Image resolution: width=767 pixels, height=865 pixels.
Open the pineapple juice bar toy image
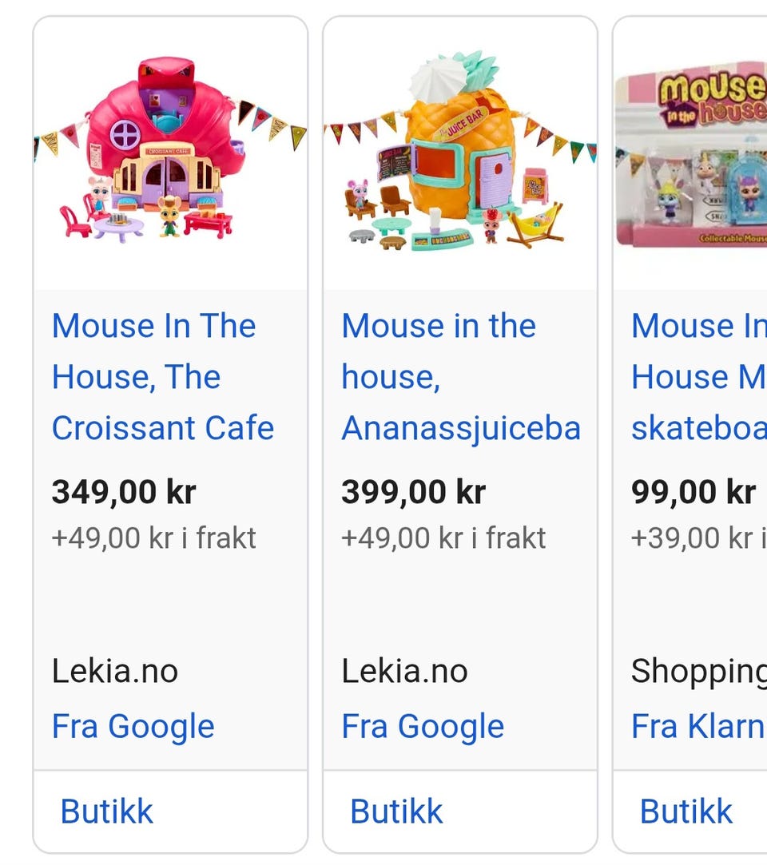pos(459,152)
